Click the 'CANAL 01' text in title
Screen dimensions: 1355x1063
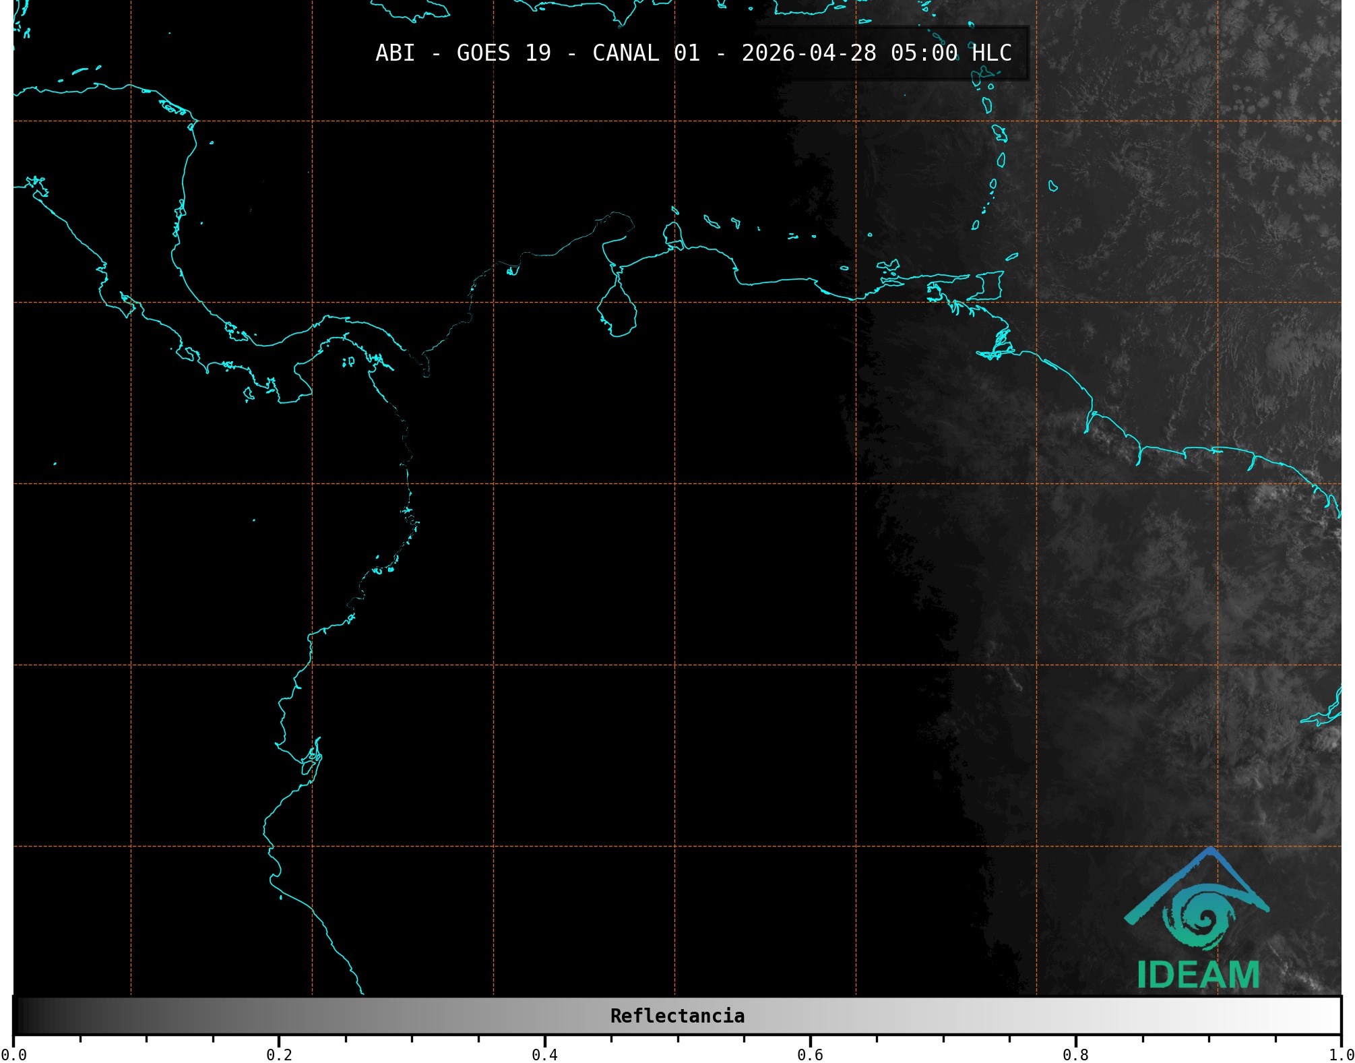[x=645, y=53]
